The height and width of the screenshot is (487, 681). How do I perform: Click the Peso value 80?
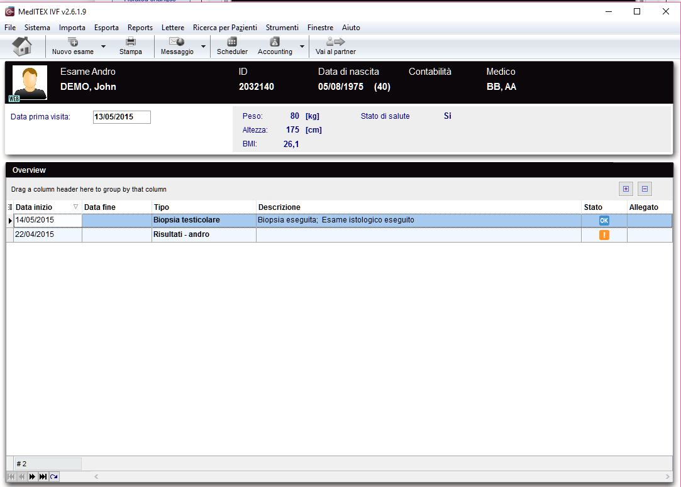294,116
